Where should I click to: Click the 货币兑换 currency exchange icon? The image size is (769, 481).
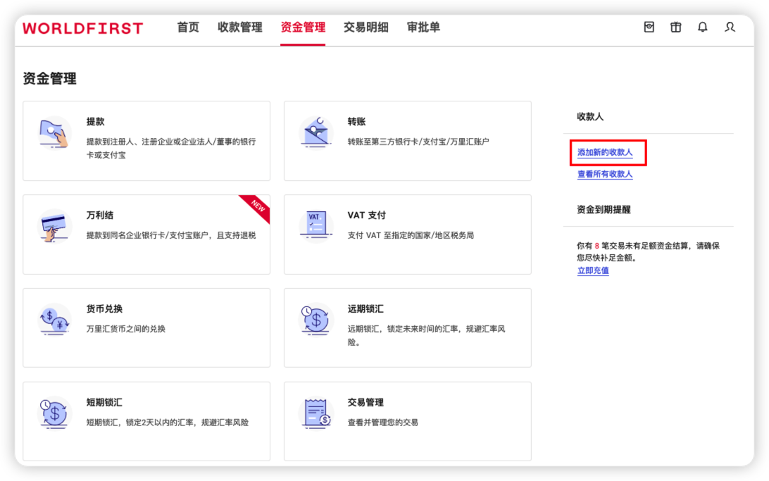point(54,320)
